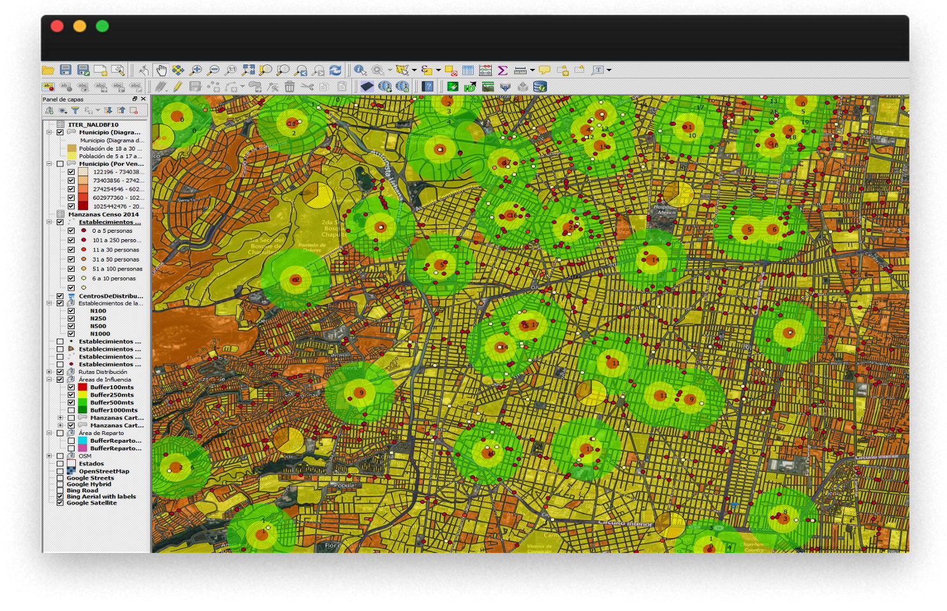Close the Panel de capas panel
Viewport: 947px width, 611px height.
pos(143,99)
